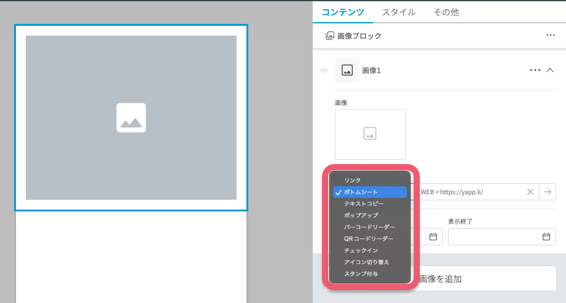The image size is (566, 303).
Task: Choose バーコードリーダー option
Action: pos(370,227)
